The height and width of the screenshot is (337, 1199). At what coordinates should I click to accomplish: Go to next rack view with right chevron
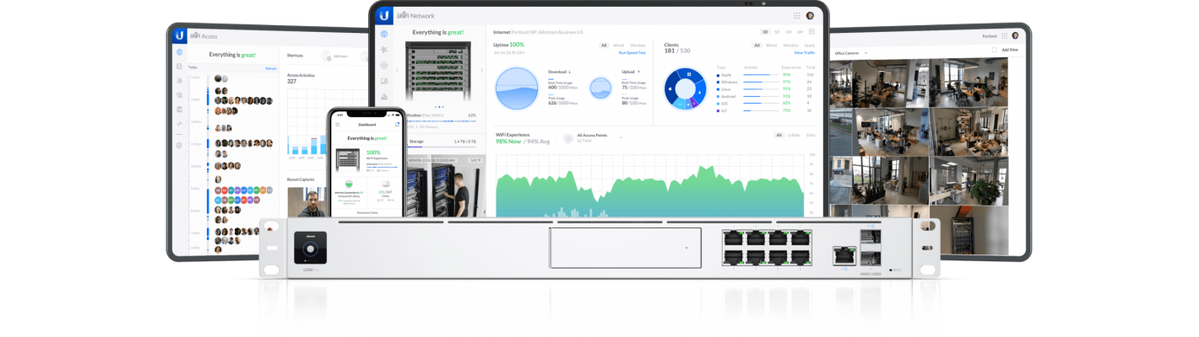(x=480, y=69)
